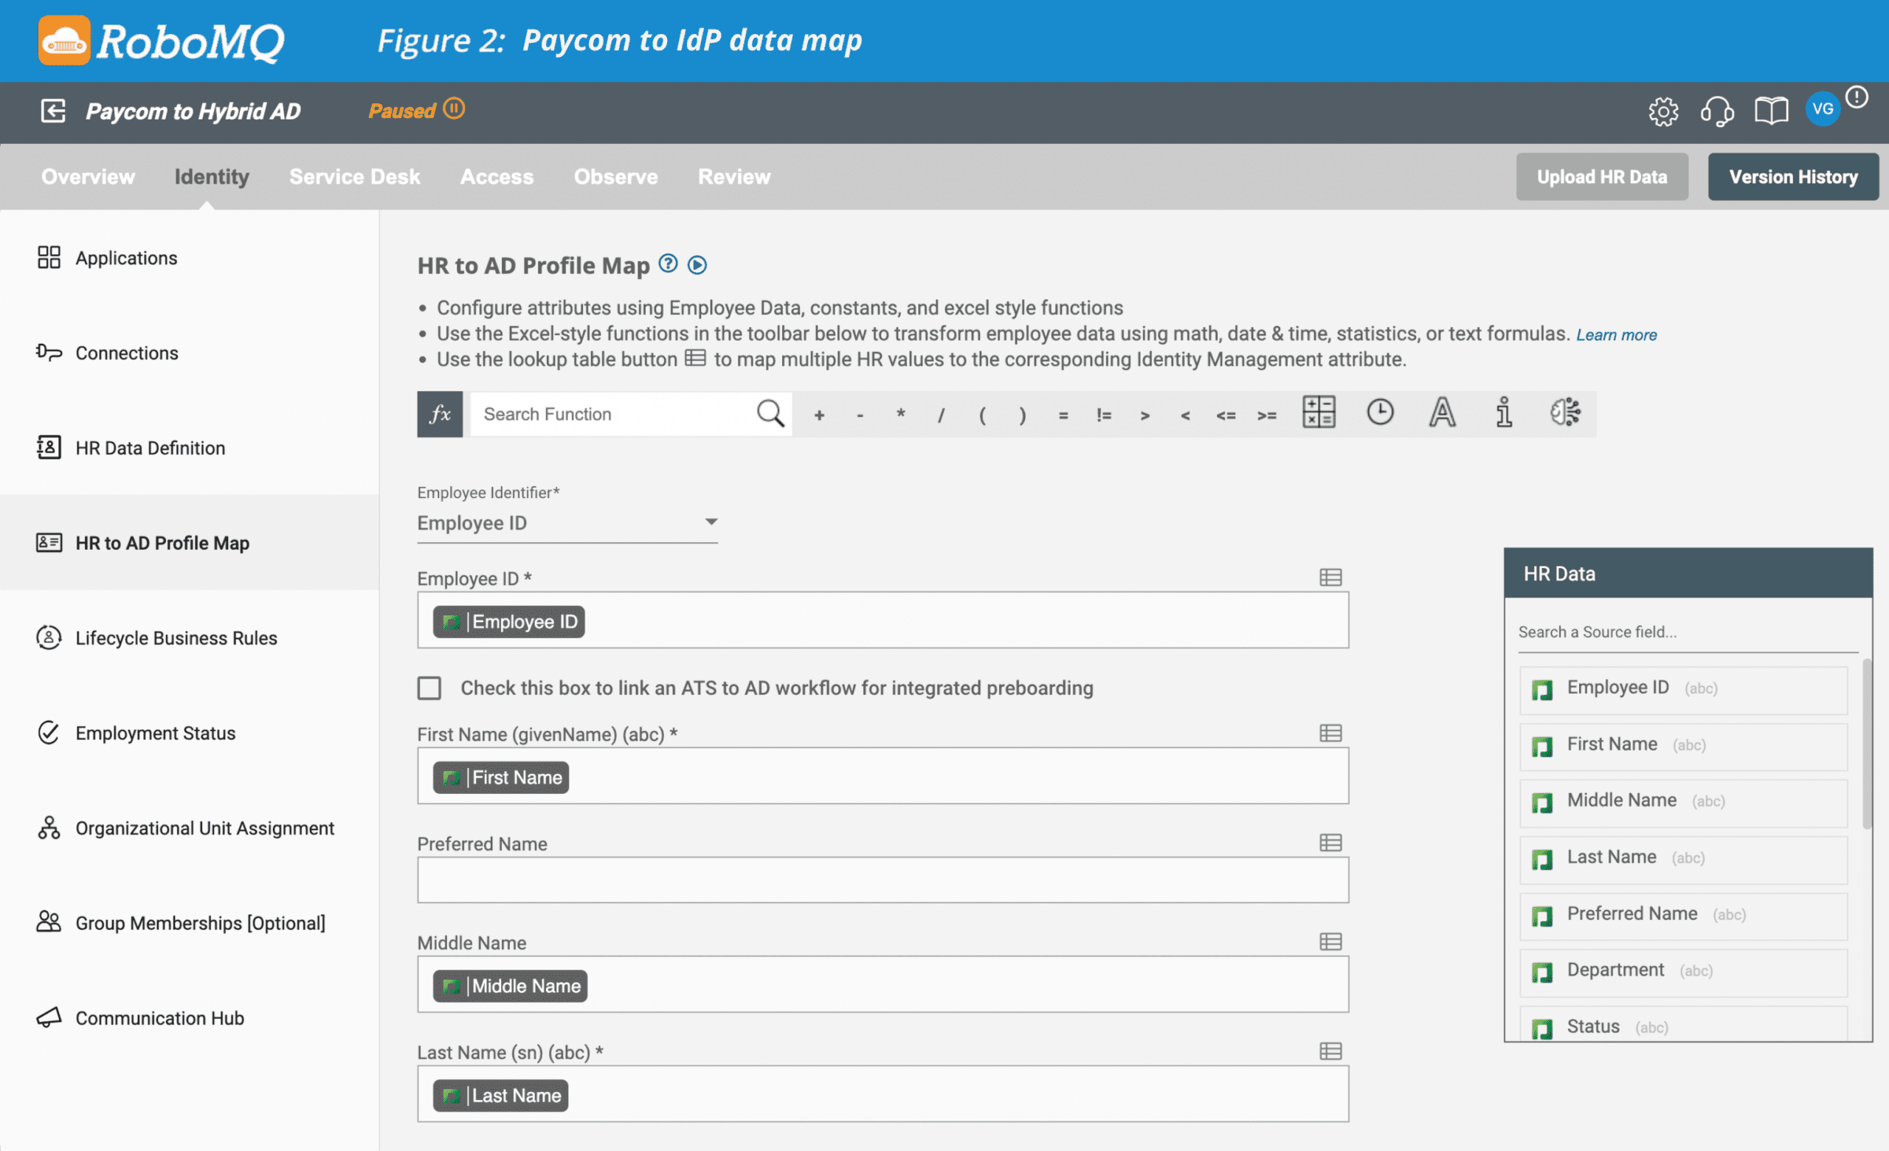1889x1151 pixels.
Task: Click the settings gear icon
Action: (x=1663, y=112)
